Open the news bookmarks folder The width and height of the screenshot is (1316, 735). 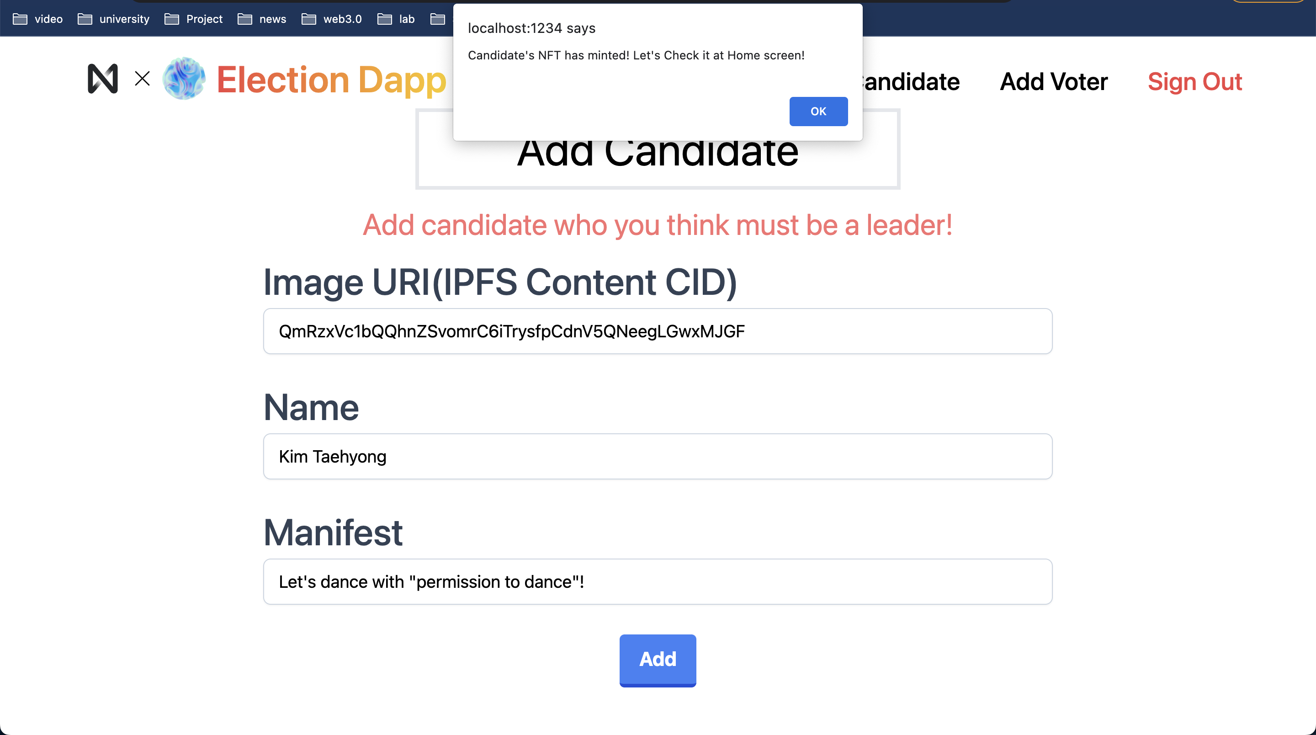point(262,19)
